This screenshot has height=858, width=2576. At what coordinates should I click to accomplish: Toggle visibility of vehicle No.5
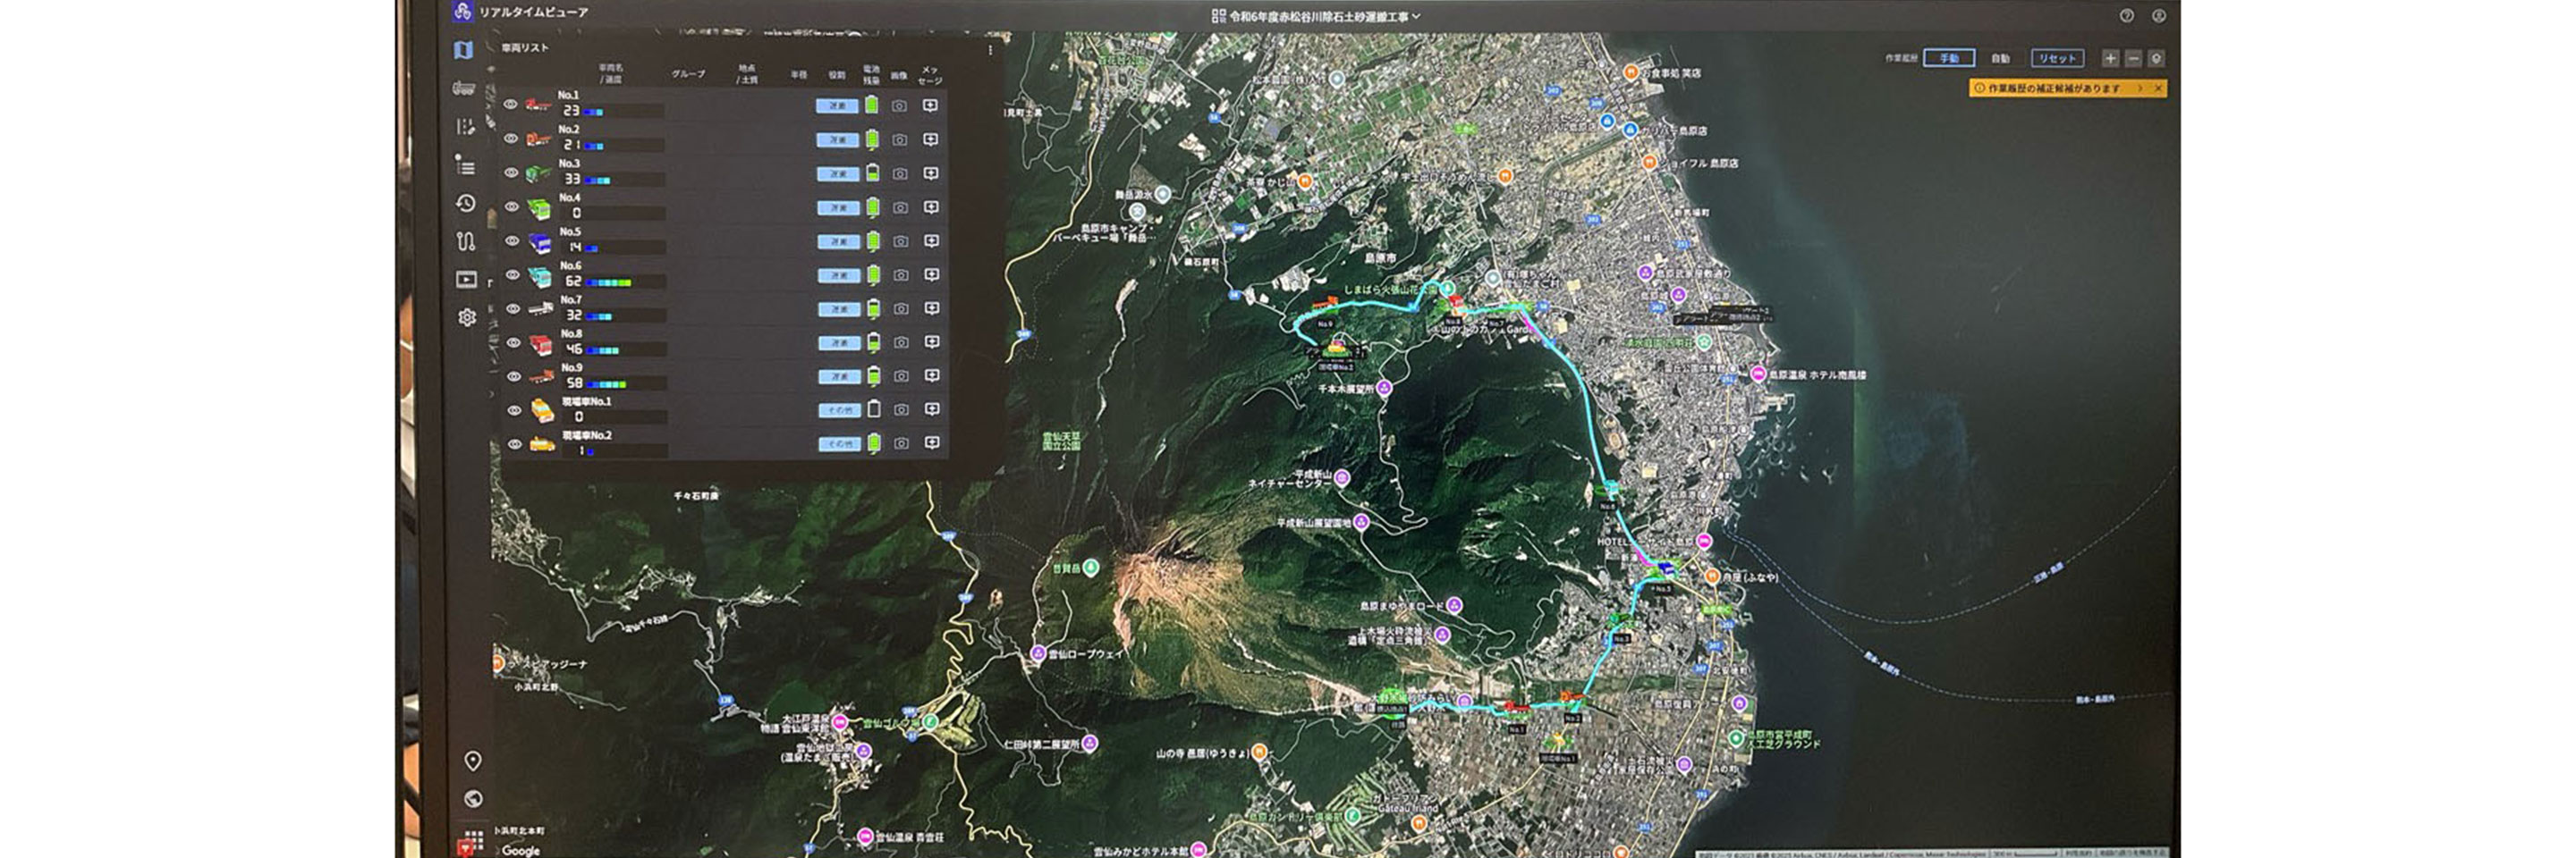(512, 240)
